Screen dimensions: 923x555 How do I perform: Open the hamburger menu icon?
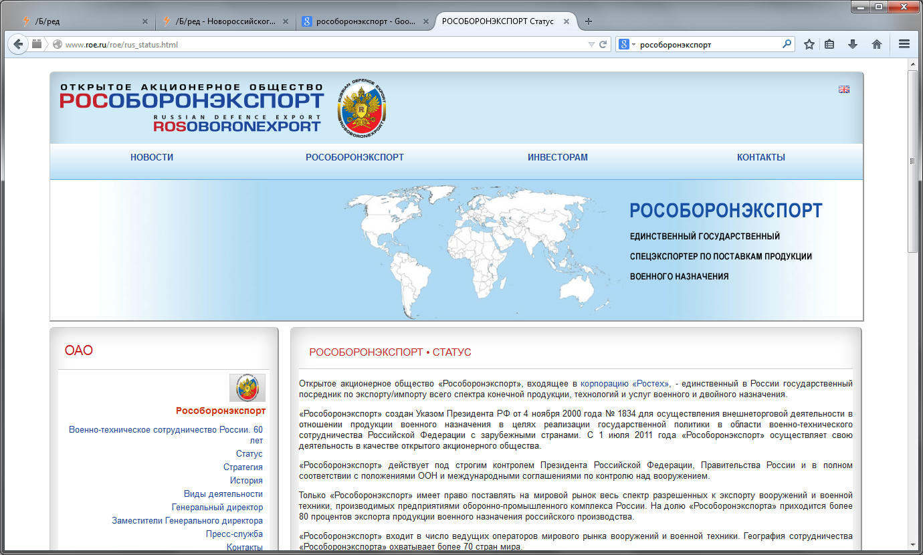(904, 45)
